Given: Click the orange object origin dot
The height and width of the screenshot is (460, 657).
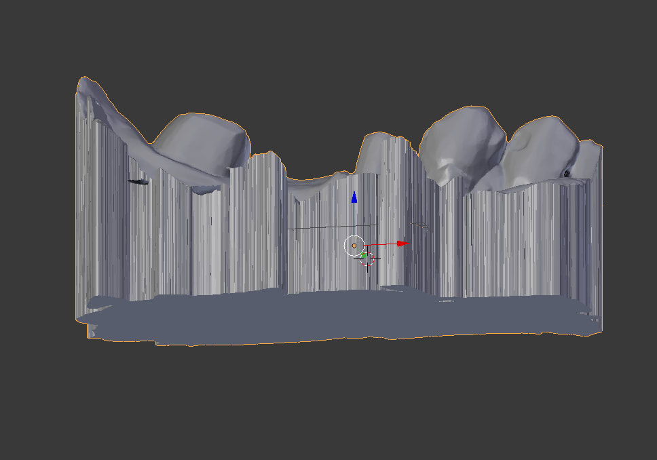Looking at the screenshot, I should tap(354, 246).
